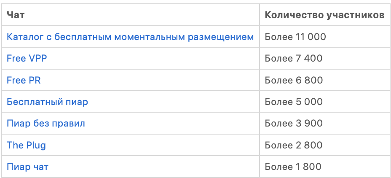This screenshot has height=178, width=391.
Task: Select the Более 2 800 cell
Action: coord(293,145)
